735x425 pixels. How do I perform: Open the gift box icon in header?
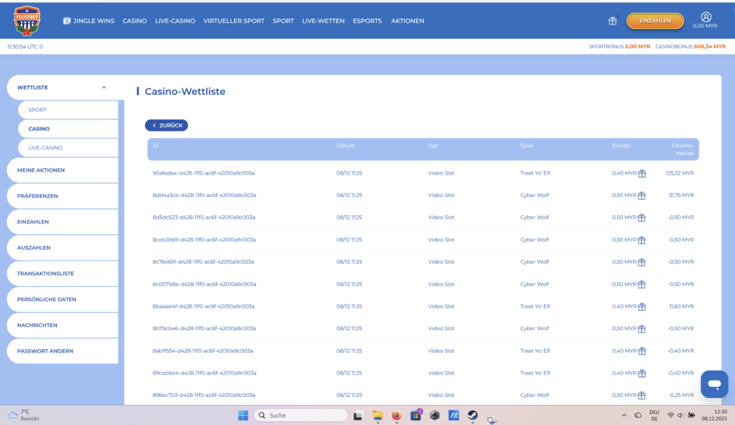[x=612, y=21]
